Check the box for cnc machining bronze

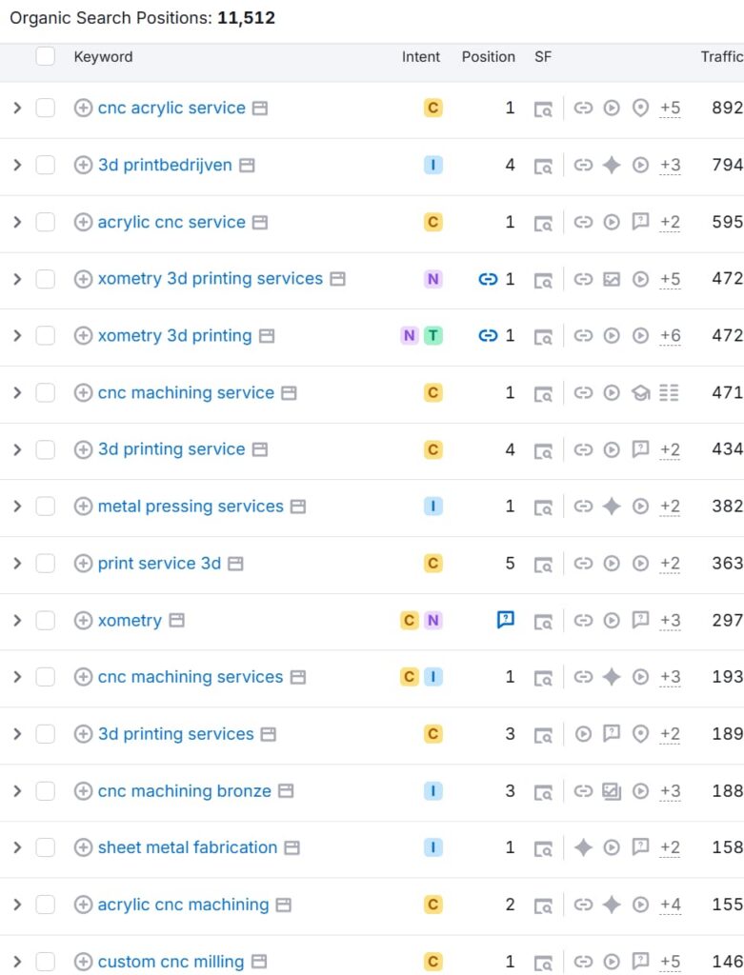tap(46, 791)
